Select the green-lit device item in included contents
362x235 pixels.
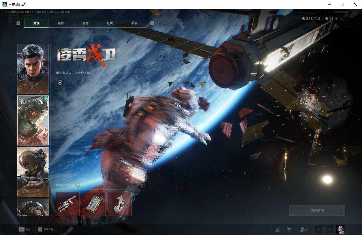(x=94, y=204)
